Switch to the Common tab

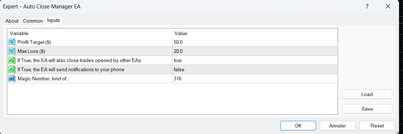[x=32, y=21]
